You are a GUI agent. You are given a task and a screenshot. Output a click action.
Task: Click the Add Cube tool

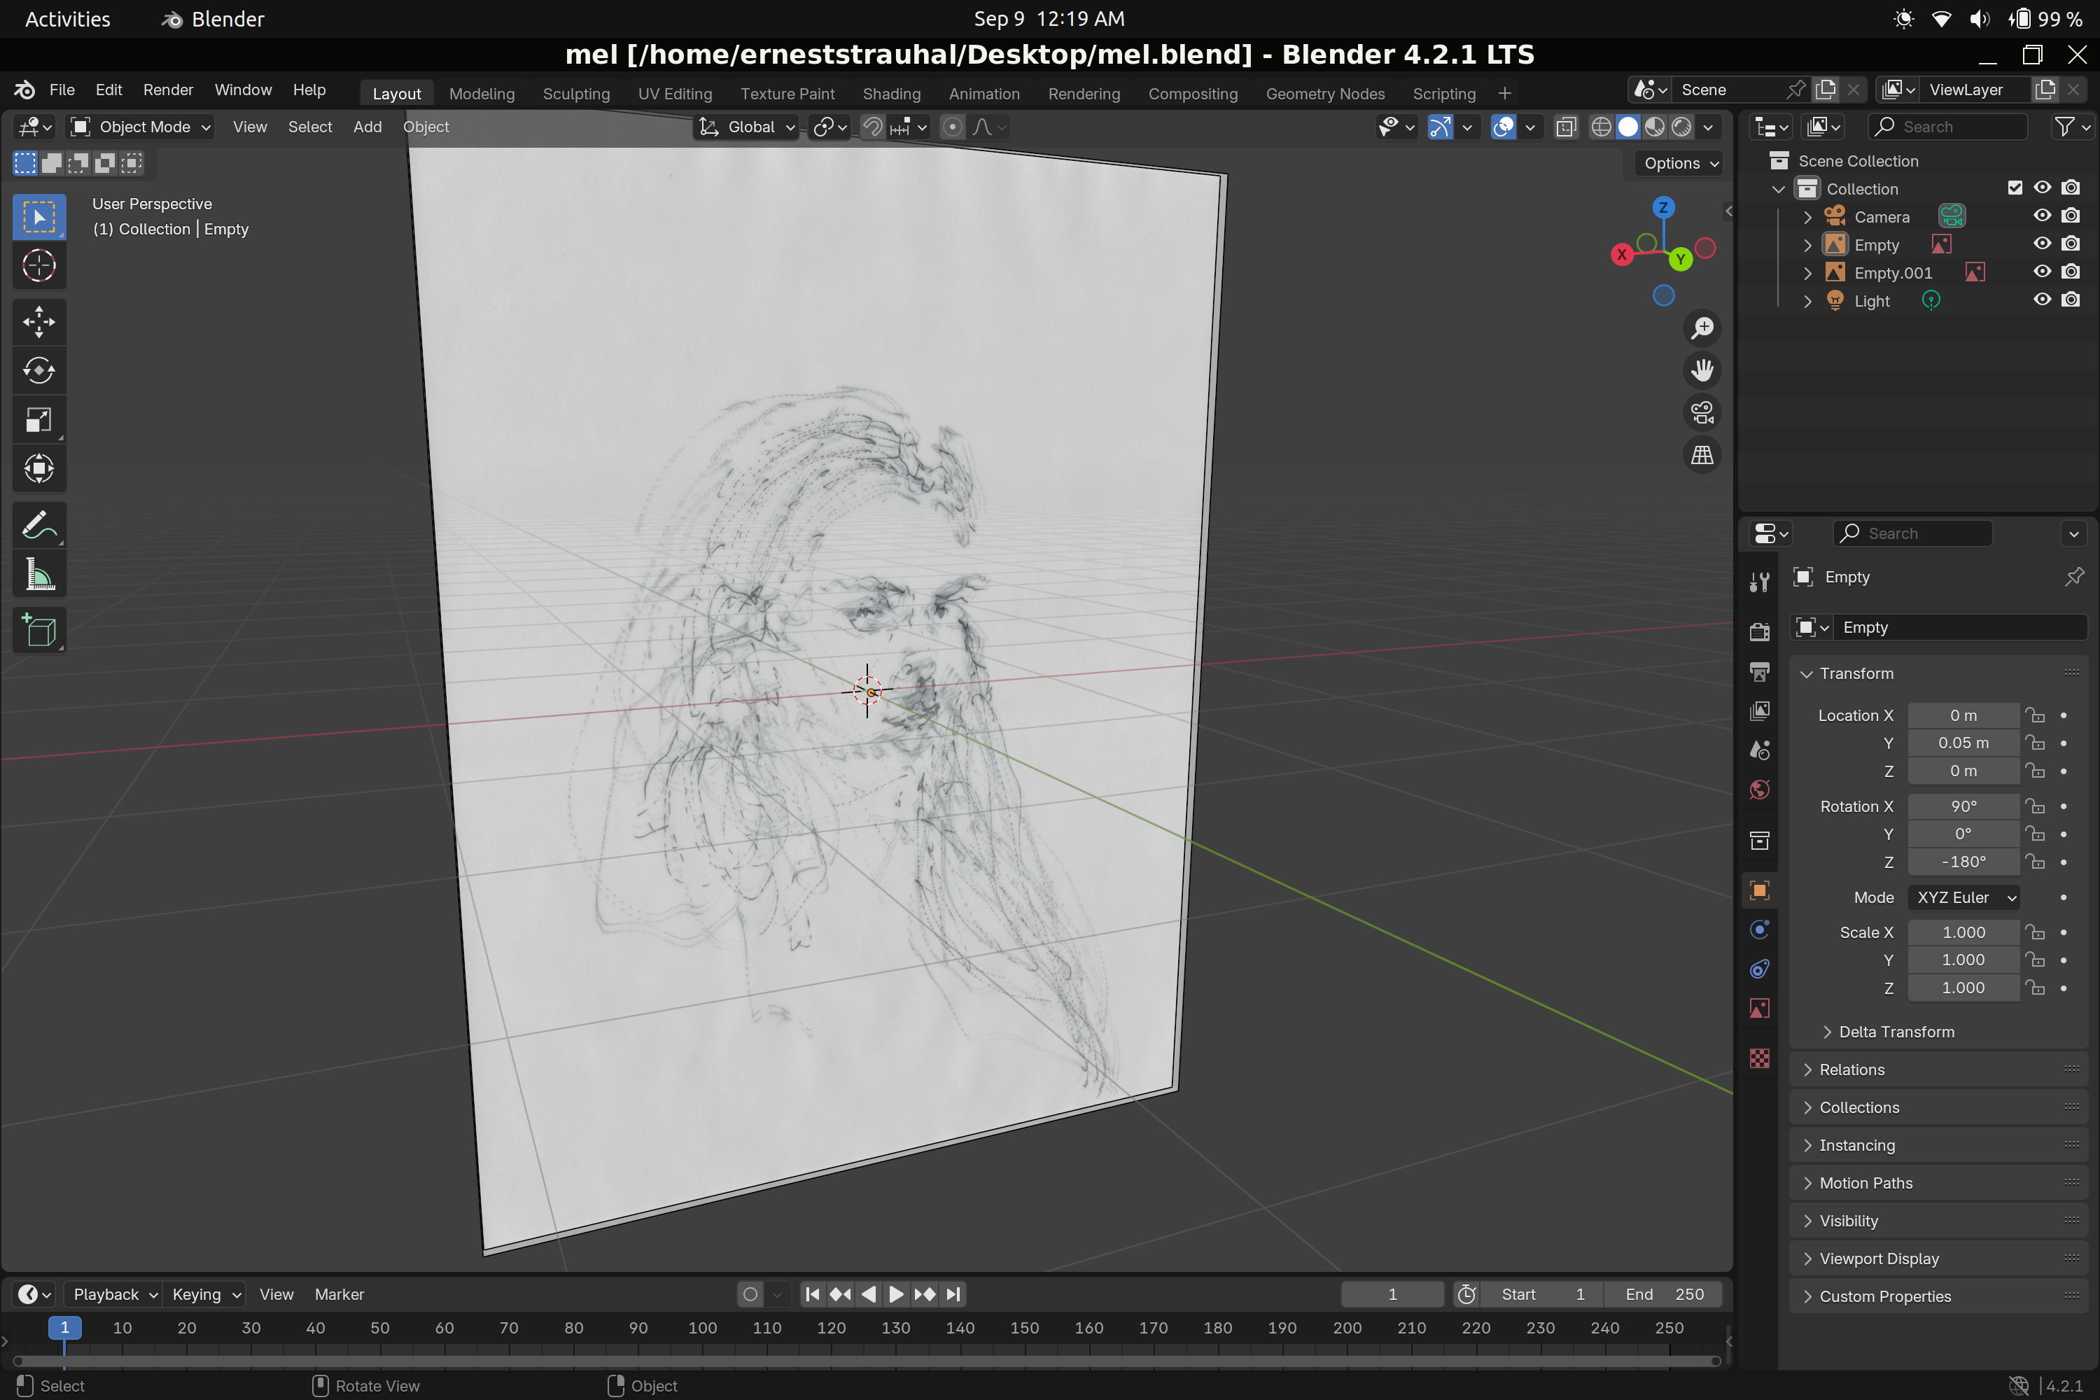38,631
